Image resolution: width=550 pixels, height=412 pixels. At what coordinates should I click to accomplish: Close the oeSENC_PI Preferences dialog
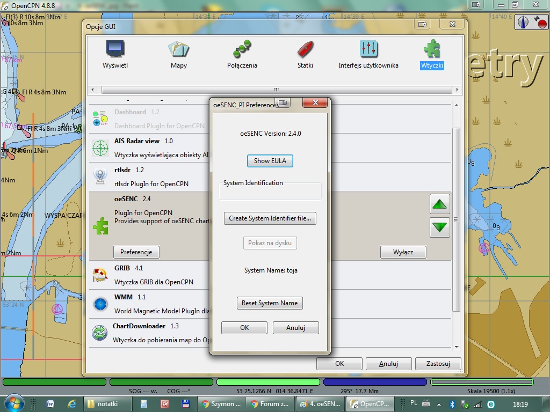[315, 102]
